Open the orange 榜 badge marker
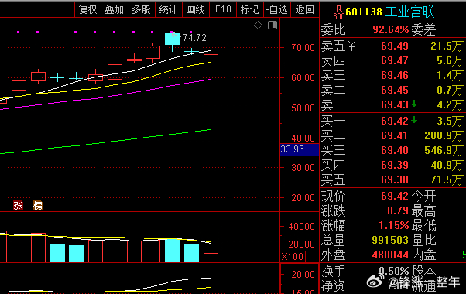The width and height of the screenshot is (466, 294). 38,205
